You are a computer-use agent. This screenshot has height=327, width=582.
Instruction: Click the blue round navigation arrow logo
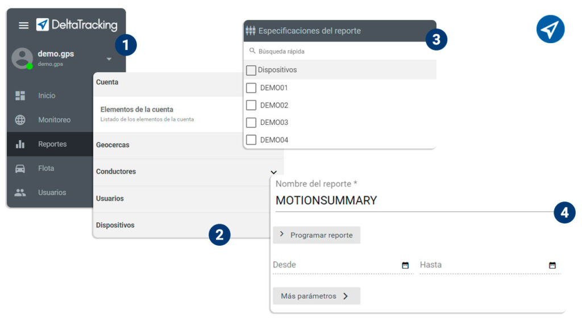click(x=550, y=29)
